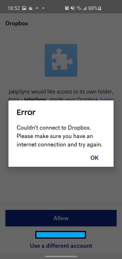Tap the alarm clock status icon

[x=67, y=8]
